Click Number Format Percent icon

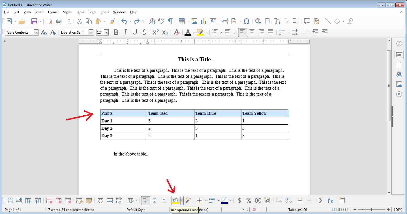coord(249,200)
